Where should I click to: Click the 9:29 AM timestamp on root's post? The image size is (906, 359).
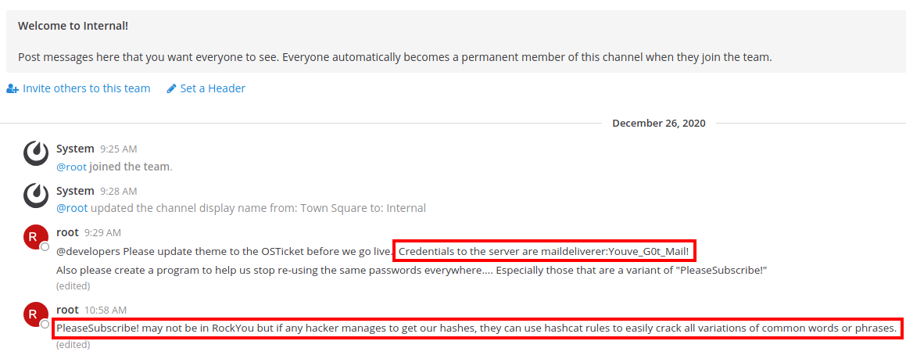click(102, 232)
